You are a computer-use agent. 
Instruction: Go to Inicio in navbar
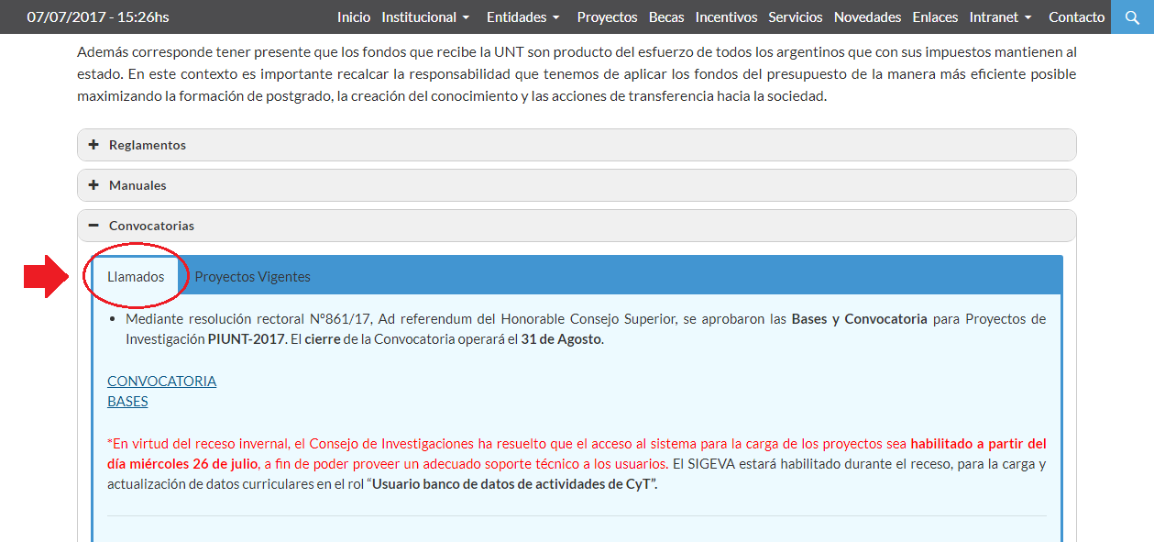(x=354, y=17)
